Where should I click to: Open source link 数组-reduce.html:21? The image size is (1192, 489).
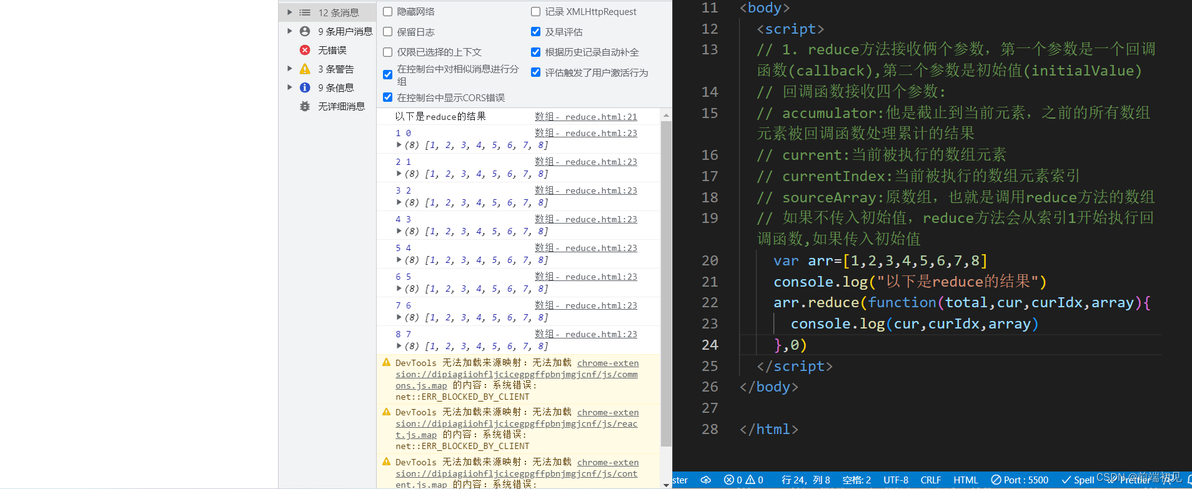click(x=586, y=117)
